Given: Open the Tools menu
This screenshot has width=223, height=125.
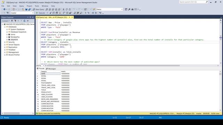Looking at the screenshot, I should 37,6.
